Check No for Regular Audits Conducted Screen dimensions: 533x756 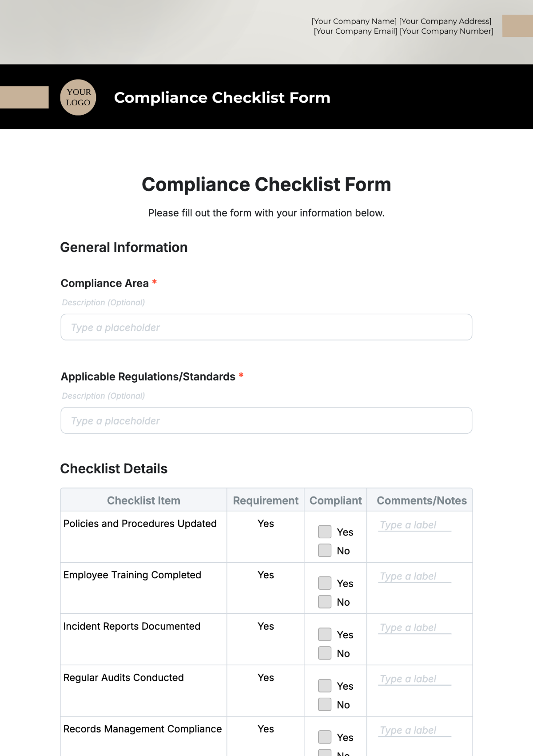[x=324, y=704]
